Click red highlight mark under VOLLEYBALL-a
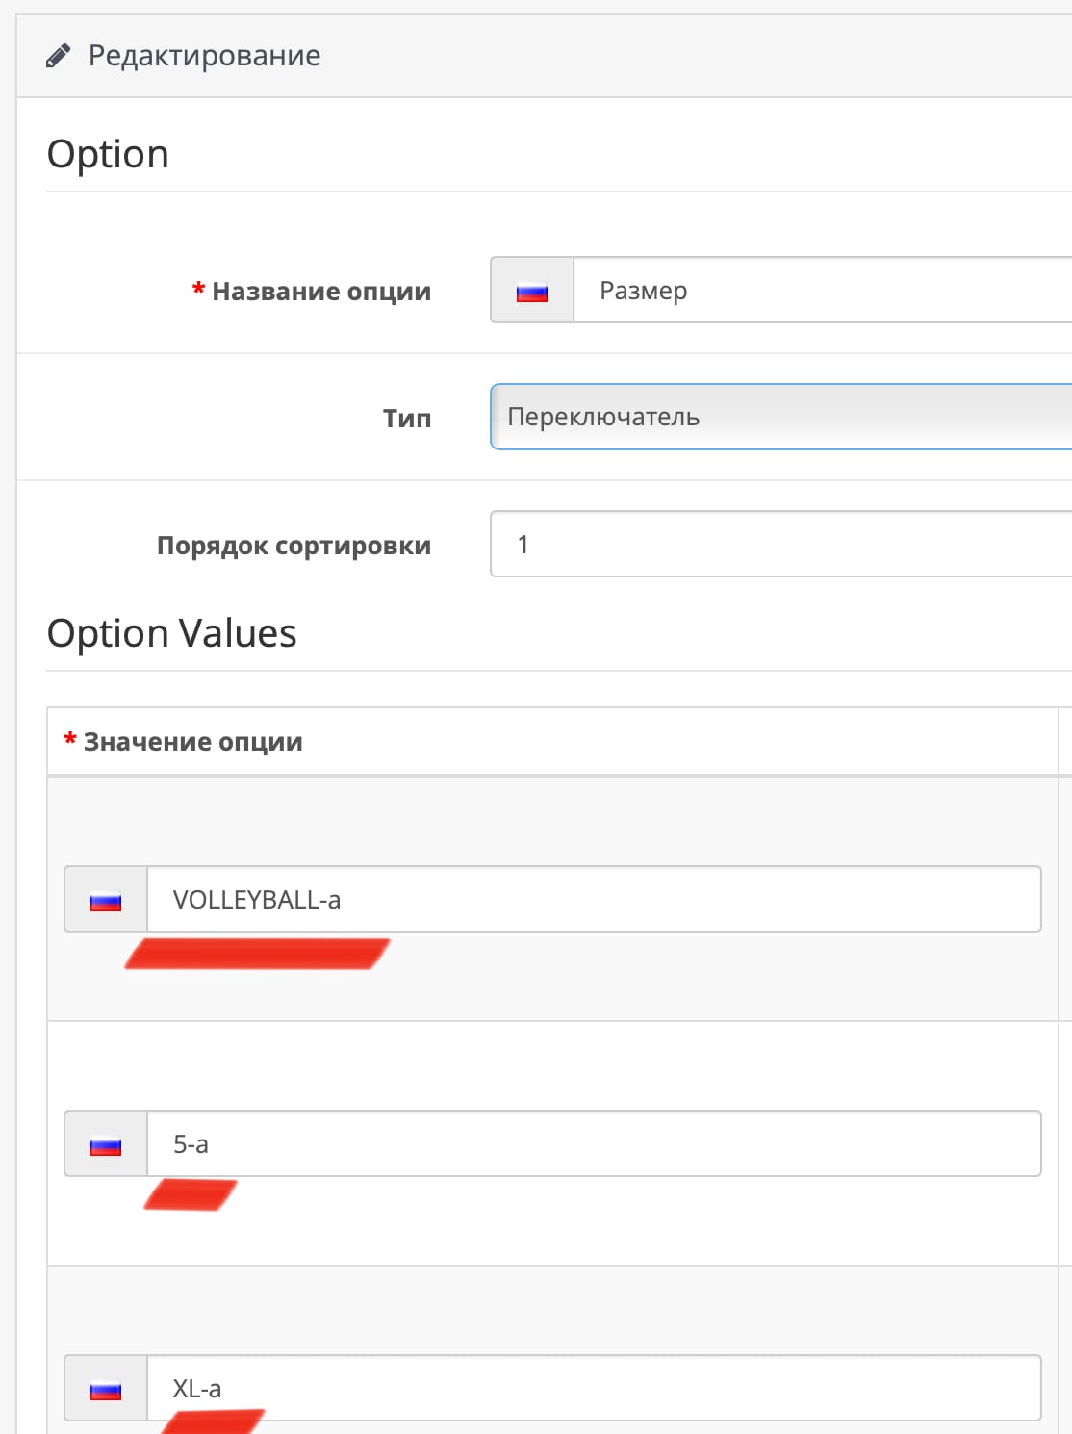Viewport: 1072px width, 1434px height. point(257,954)
